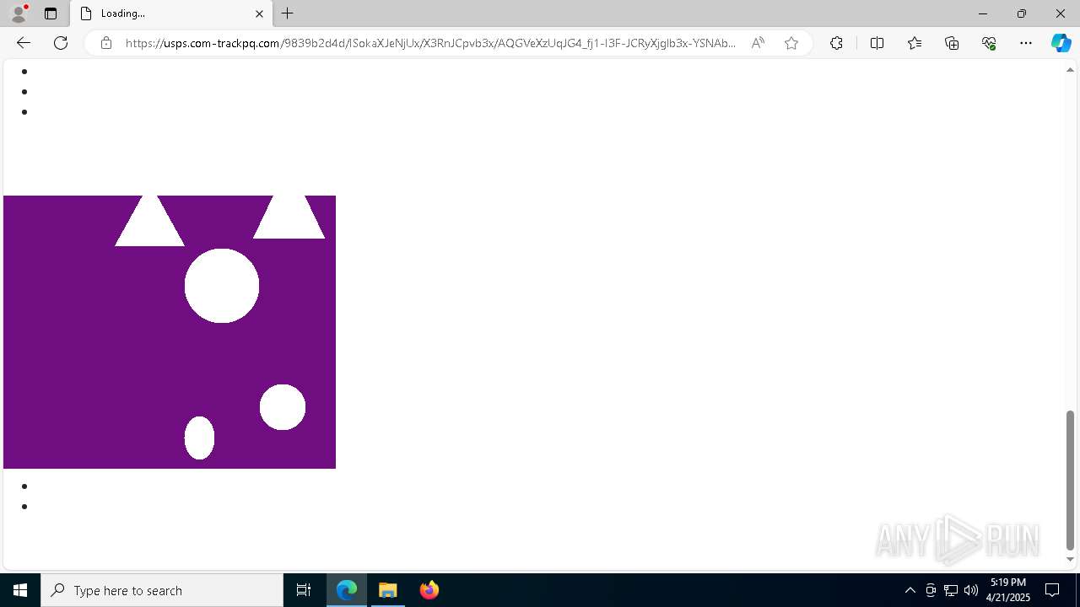Launch the Copilot sidebar icon

(1061, 43)
